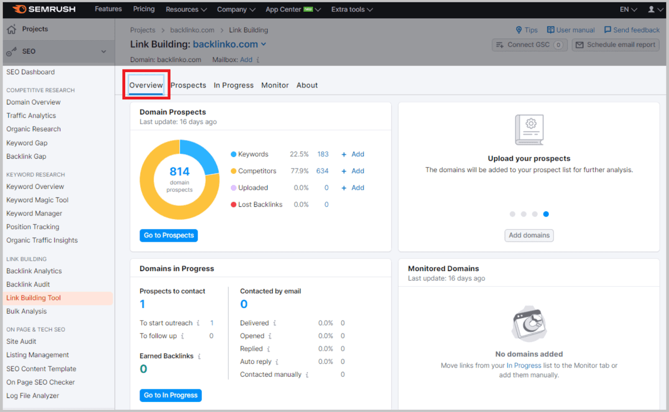
Task: Click yellow Competitors legend dot
Action: point(234,171)
